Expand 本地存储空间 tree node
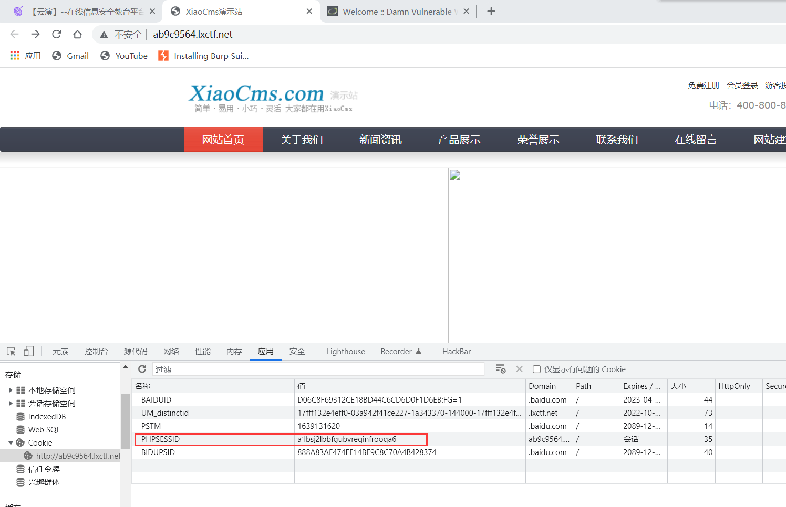 click(x=11, y=390)
